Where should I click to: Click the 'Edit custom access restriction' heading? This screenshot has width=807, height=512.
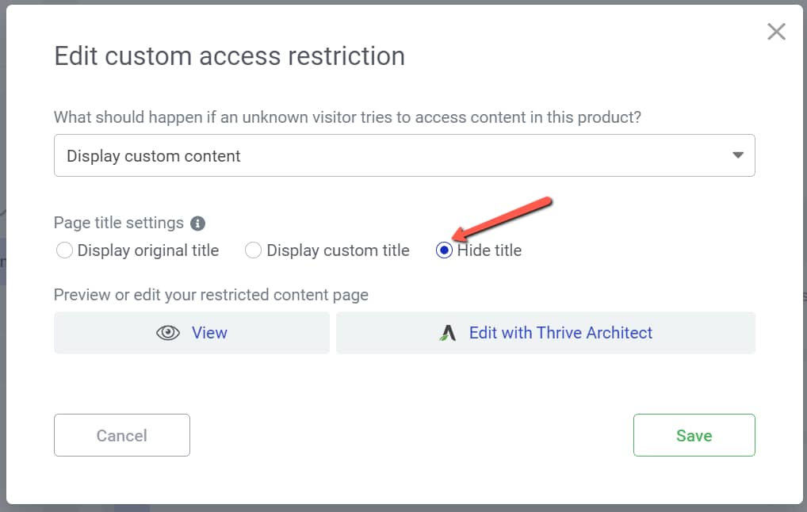[230, 56]
